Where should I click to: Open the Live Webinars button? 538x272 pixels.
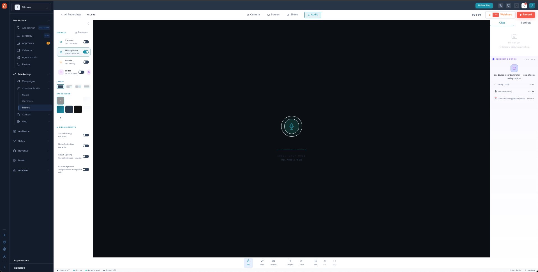point(500,15)
